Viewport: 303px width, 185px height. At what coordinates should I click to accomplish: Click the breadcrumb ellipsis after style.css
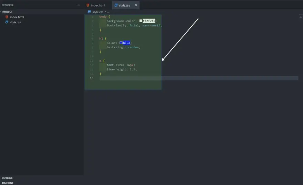(108, 12)
